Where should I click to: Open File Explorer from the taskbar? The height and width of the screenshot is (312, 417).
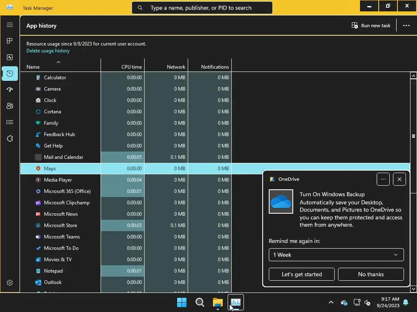[x=218, y=302]
